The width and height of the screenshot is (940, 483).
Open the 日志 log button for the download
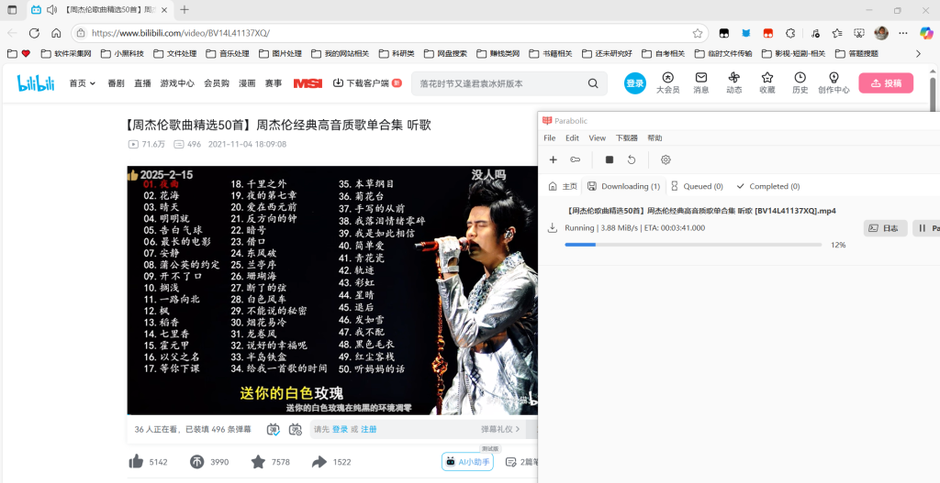(885, 228)
